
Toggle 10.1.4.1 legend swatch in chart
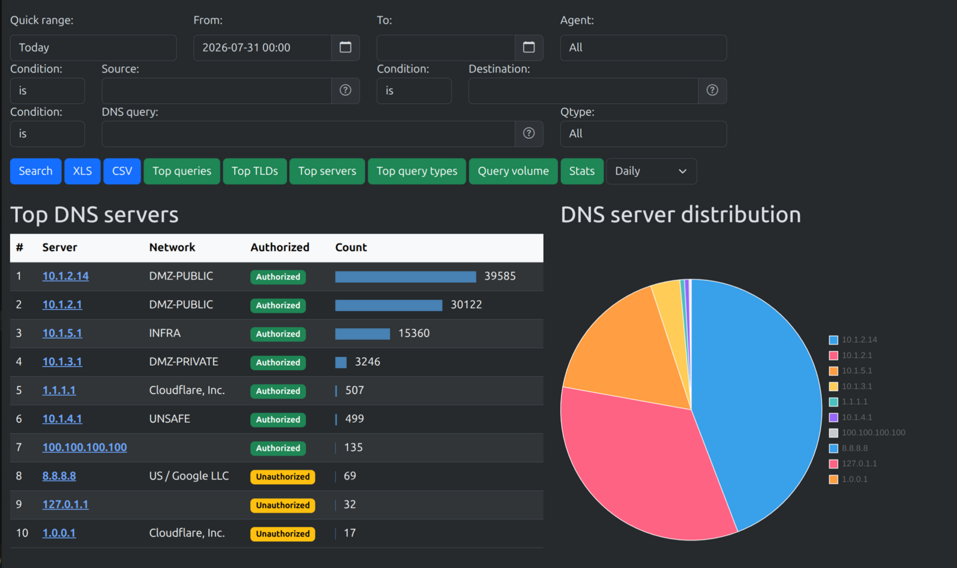click(833, 417)
